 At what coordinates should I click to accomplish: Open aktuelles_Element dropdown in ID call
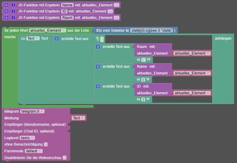tap(192, 93)
